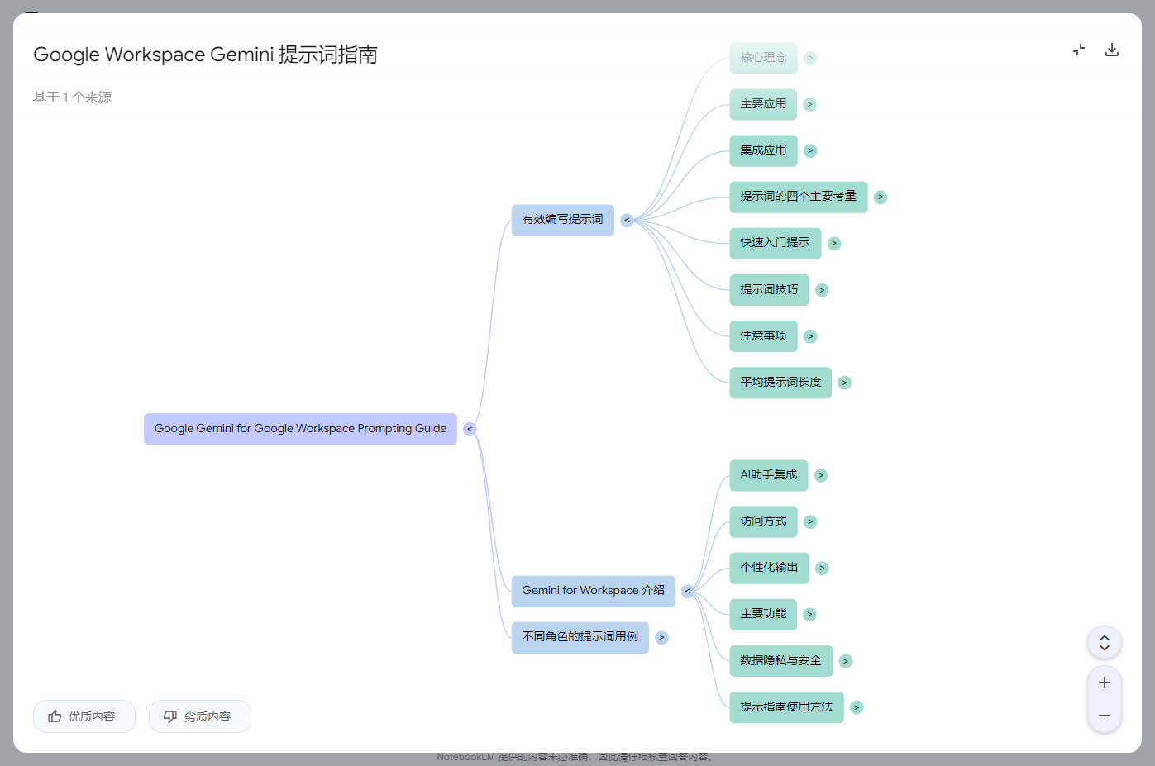The height and width of the screenshot is (766, 1155).
Task: Expand the 不同角色的提示词用例 branch arrow
Action: 661,637
